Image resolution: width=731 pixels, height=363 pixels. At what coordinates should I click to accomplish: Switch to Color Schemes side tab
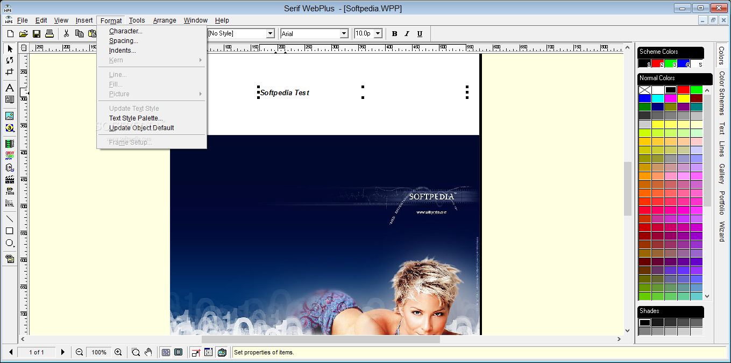pos(722,92)
